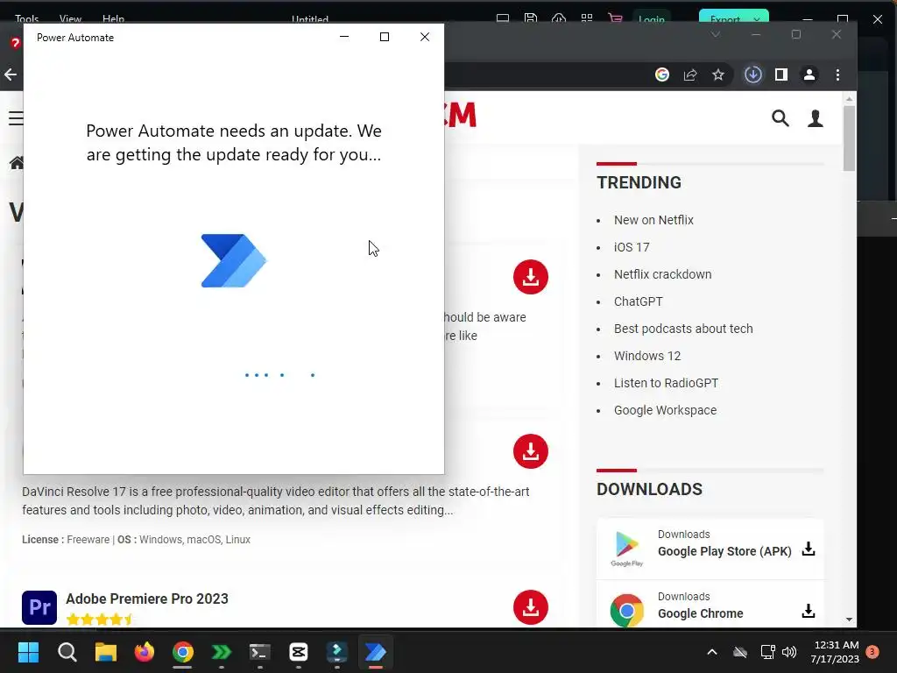Minimize the Power Automate window
Image resolution: width=897 pixels, height=673 pixels.
tap(343, 37)
